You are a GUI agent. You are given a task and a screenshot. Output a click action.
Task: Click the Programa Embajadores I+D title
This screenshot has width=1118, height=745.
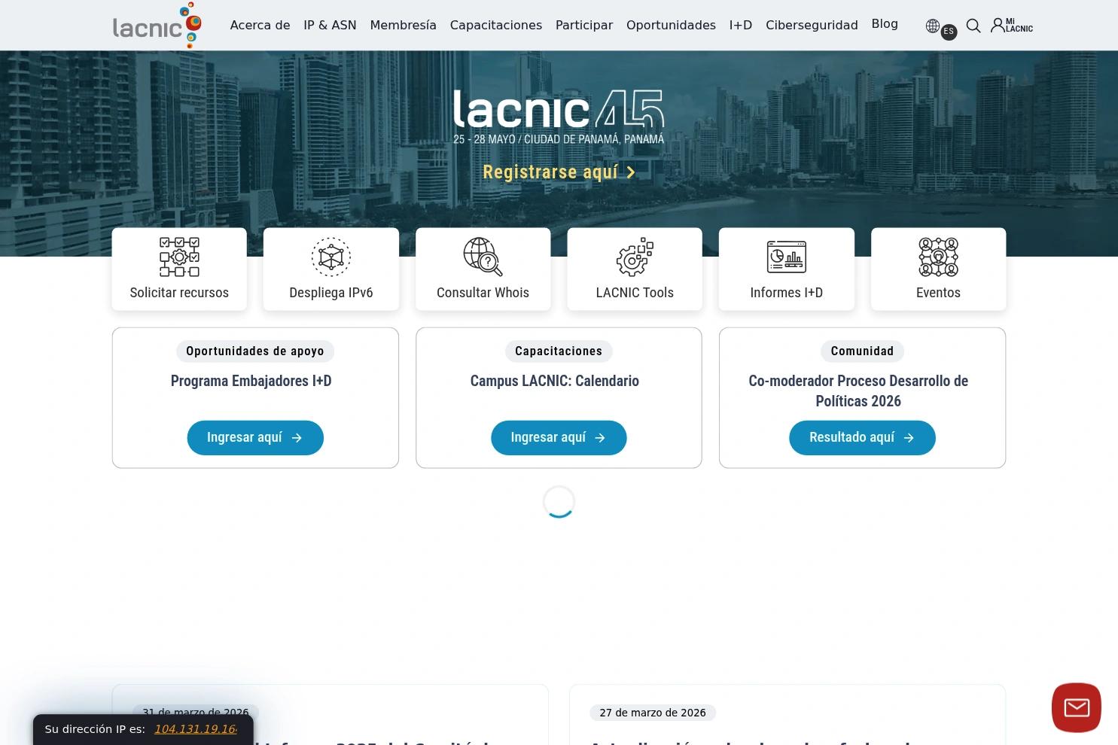click(251, 382)
